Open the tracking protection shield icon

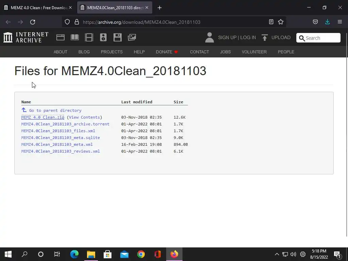point(67,22)
